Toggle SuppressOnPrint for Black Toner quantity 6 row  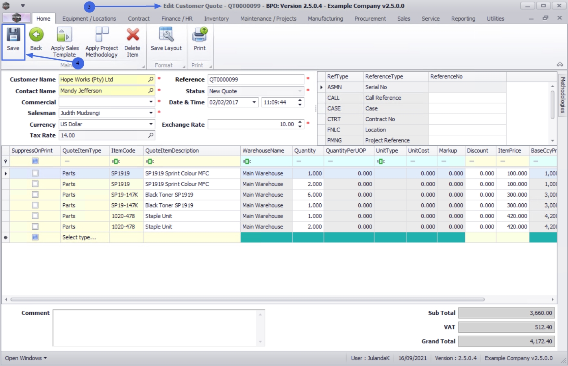point(35,195)
